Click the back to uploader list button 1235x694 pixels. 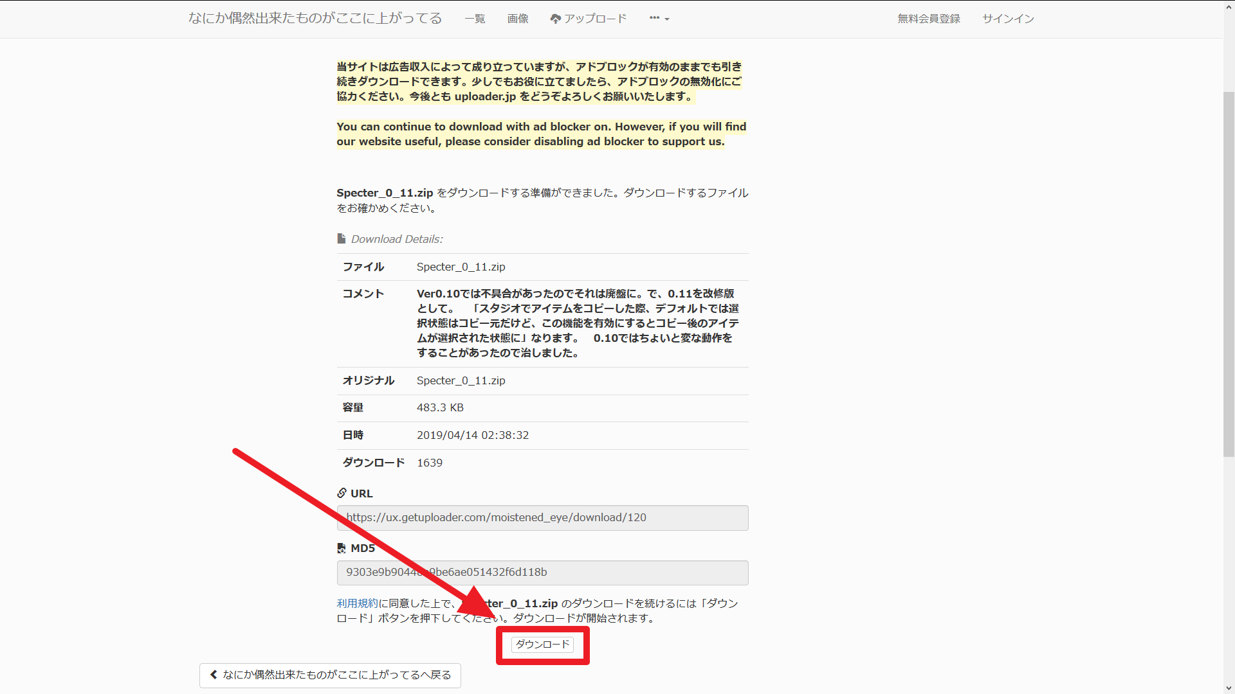[330, 675]
